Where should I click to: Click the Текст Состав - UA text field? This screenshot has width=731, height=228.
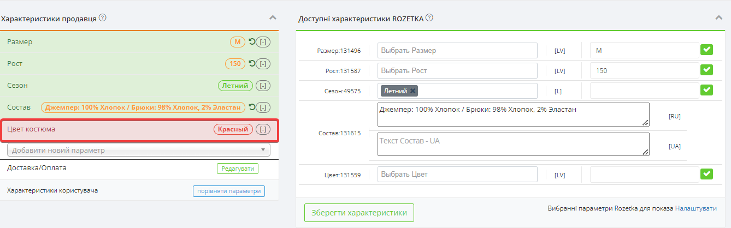click(x=513, y=144)
